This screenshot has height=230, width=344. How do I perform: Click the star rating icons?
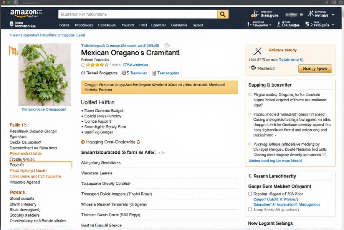pyautogui.click(x=97, y=65)
